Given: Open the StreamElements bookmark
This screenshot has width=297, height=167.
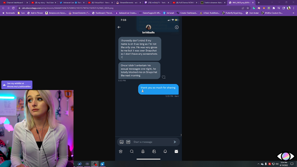Looking at the screenshot, I should pyautogui.click(x=79, y=13).
